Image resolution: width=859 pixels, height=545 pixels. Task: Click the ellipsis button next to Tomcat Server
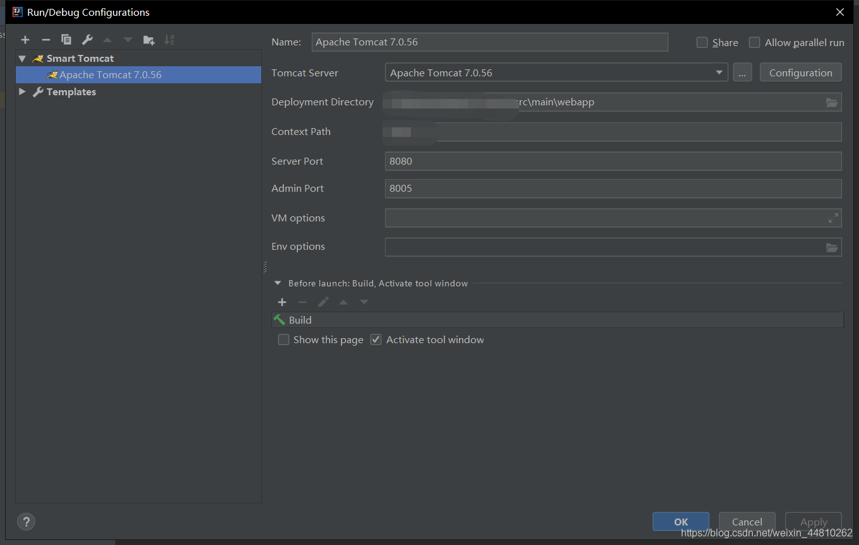tap(742, 73)
